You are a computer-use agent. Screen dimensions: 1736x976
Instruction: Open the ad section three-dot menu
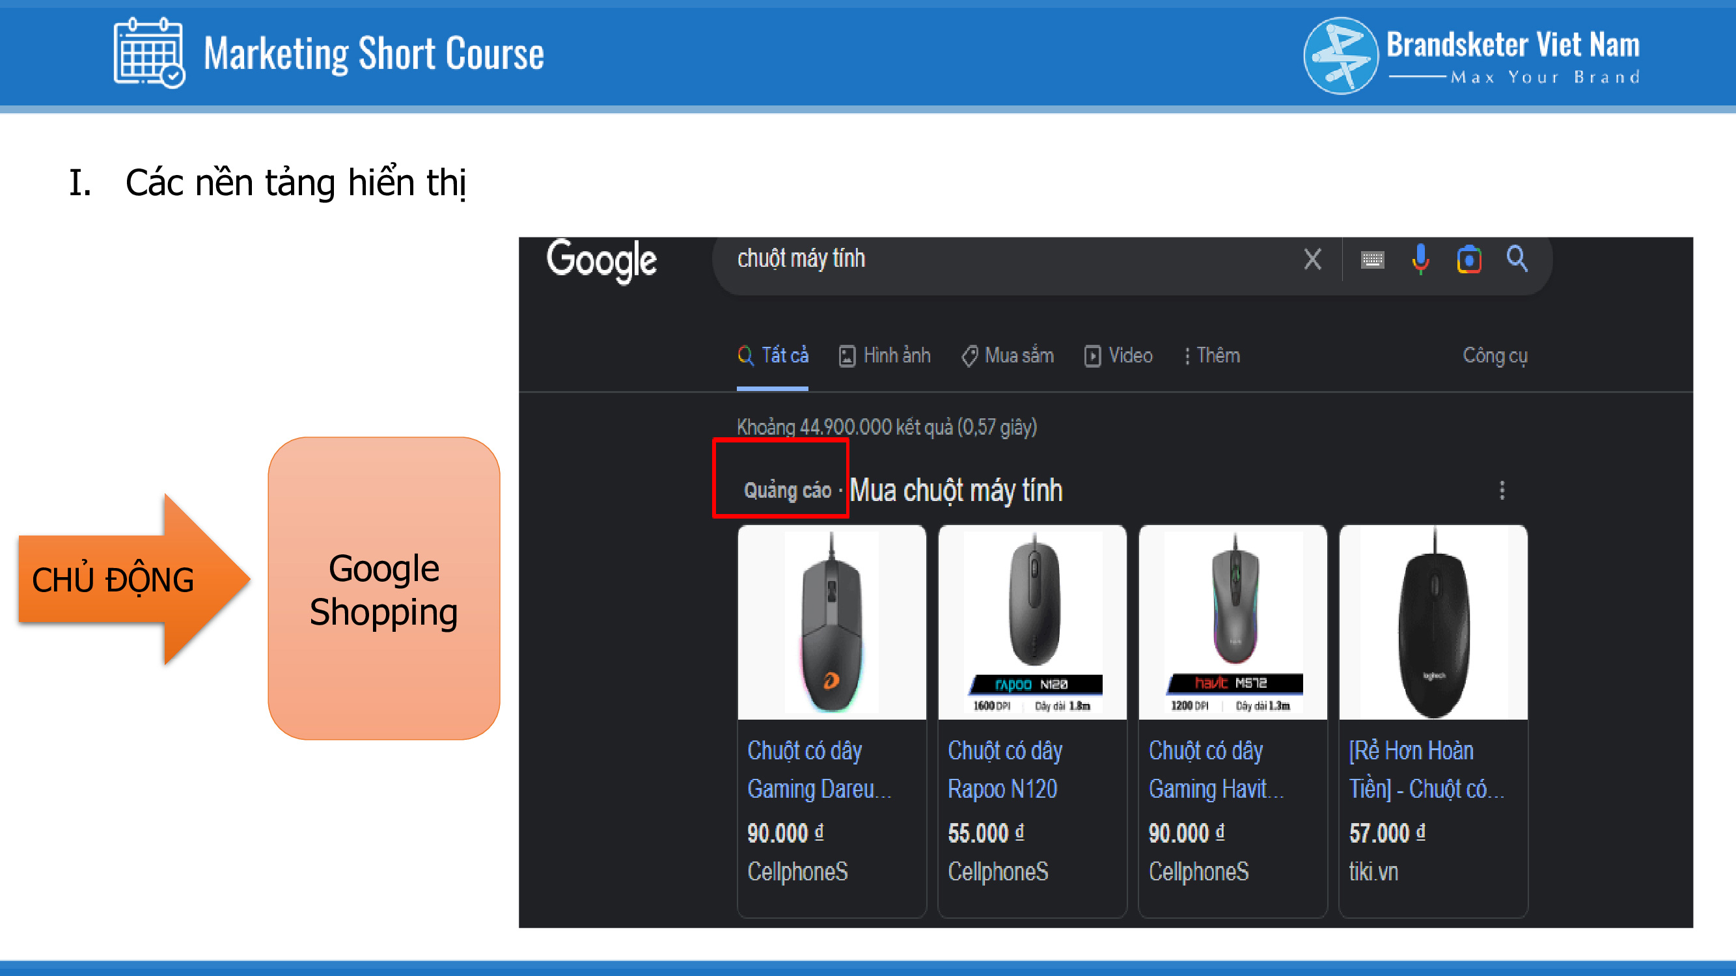[x=1502, y=491]
